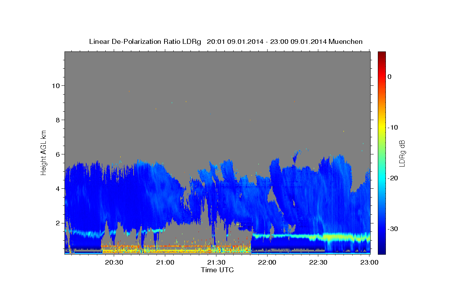Click the yellow band of the colorbar
This screenshot has width=458, height=305.
click(381, 126)
